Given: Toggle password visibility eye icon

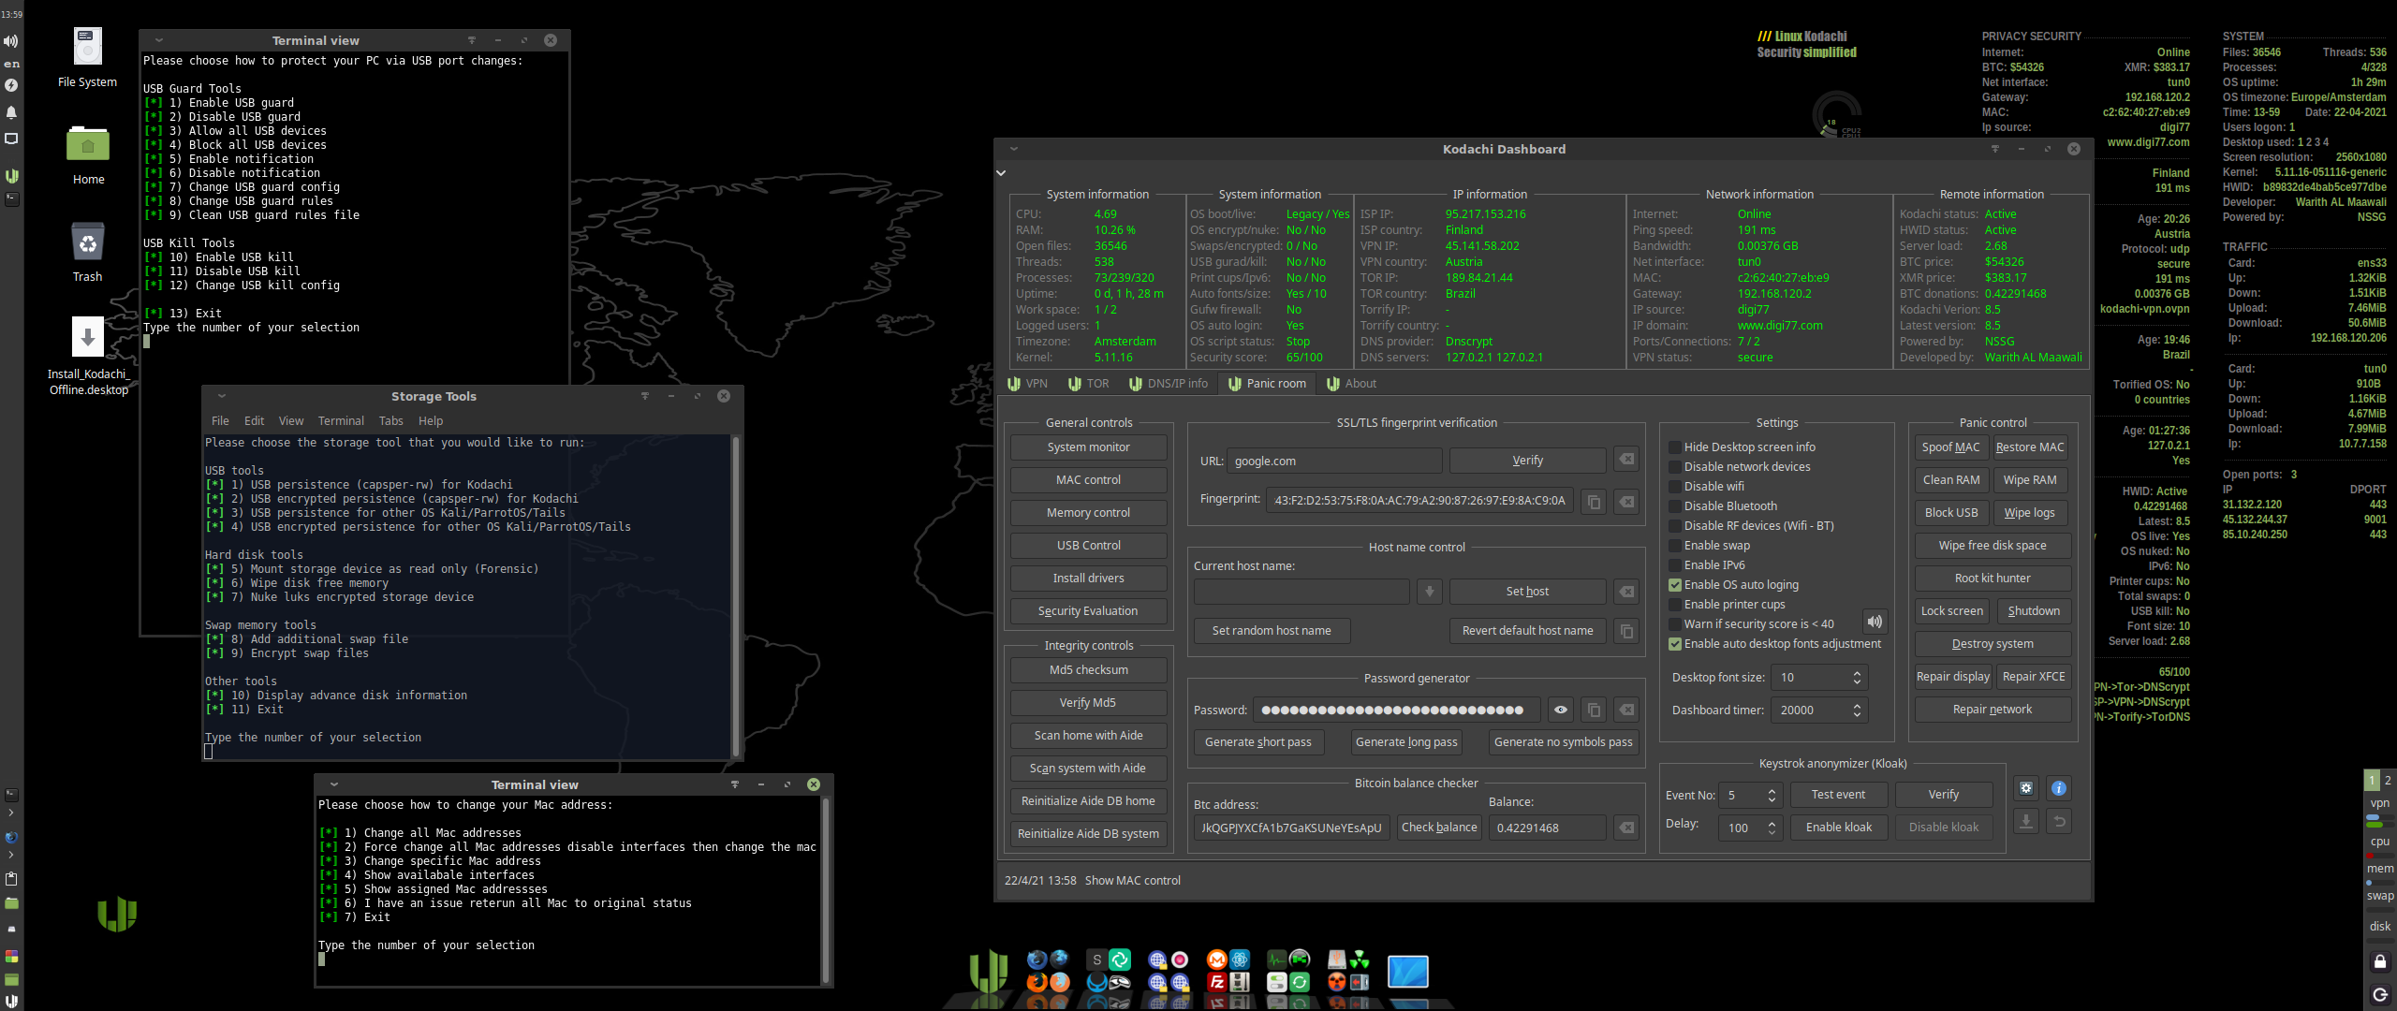Looking at the screenshot, I should 1560,710.
